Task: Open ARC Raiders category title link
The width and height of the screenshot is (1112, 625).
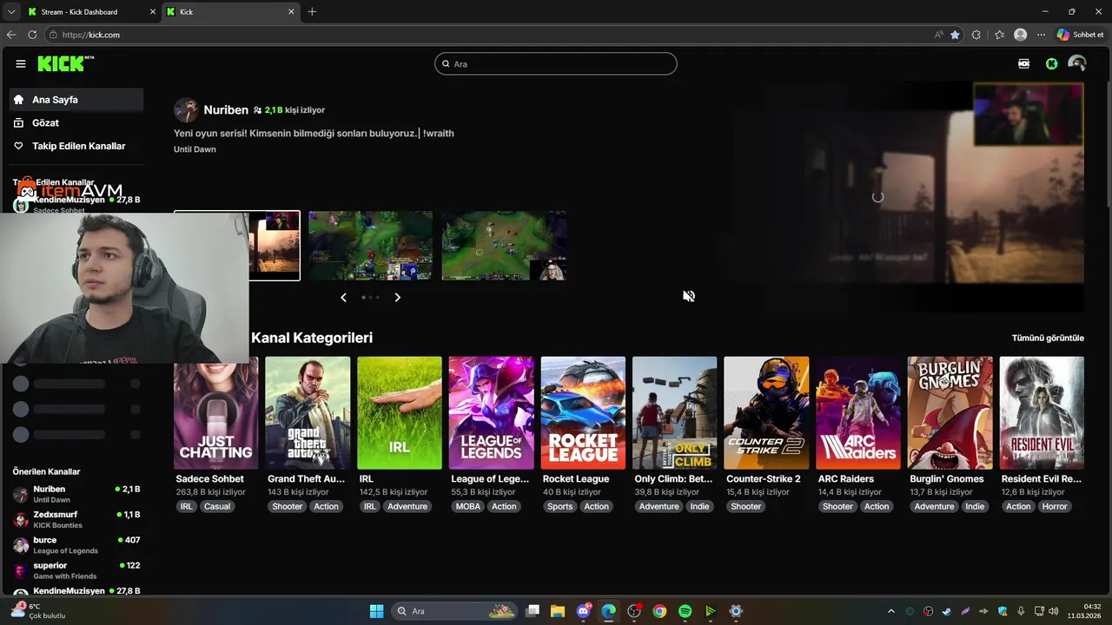Action: tap(846, 479)
